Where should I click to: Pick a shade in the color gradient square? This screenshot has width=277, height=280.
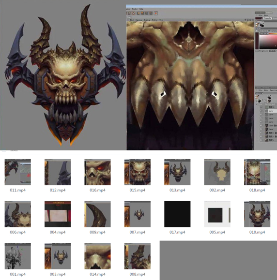268,42
